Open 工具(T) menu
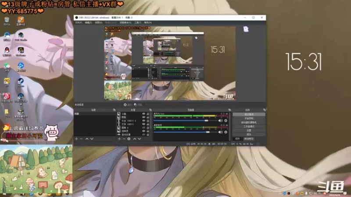351x197 pixels. tap(138, 23)
